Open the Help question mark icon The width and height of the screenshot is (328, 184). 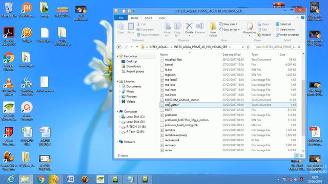click(302, 18)
